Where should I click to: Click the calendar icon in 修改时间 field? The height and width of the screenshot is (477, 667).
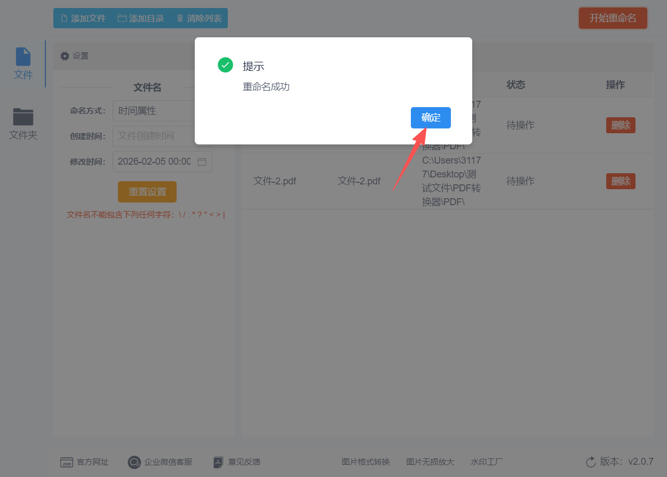(202, 161)
